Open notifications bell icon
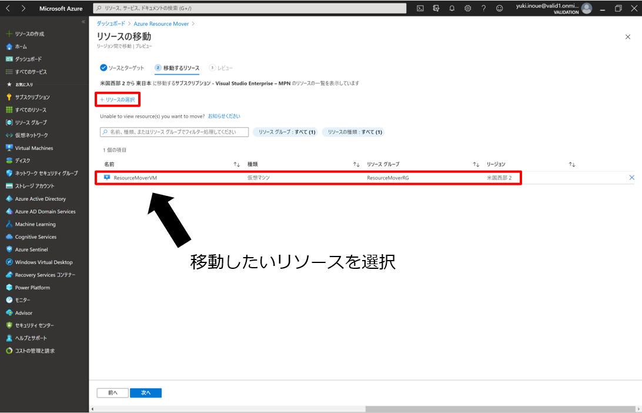Viewport: 642px width, 413px height. click(x=452, y=8)
